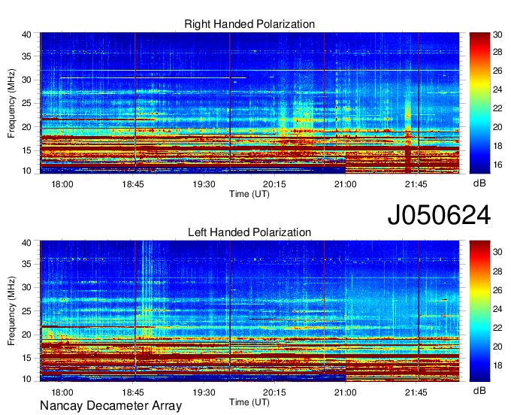
Task: Click the 21:45 tick on the lower time axis
Action: (x=416, y=392)
